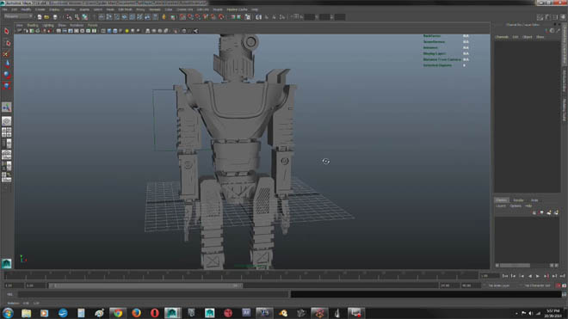Go to start of playback range
The image size is (568, 319).
505,276
